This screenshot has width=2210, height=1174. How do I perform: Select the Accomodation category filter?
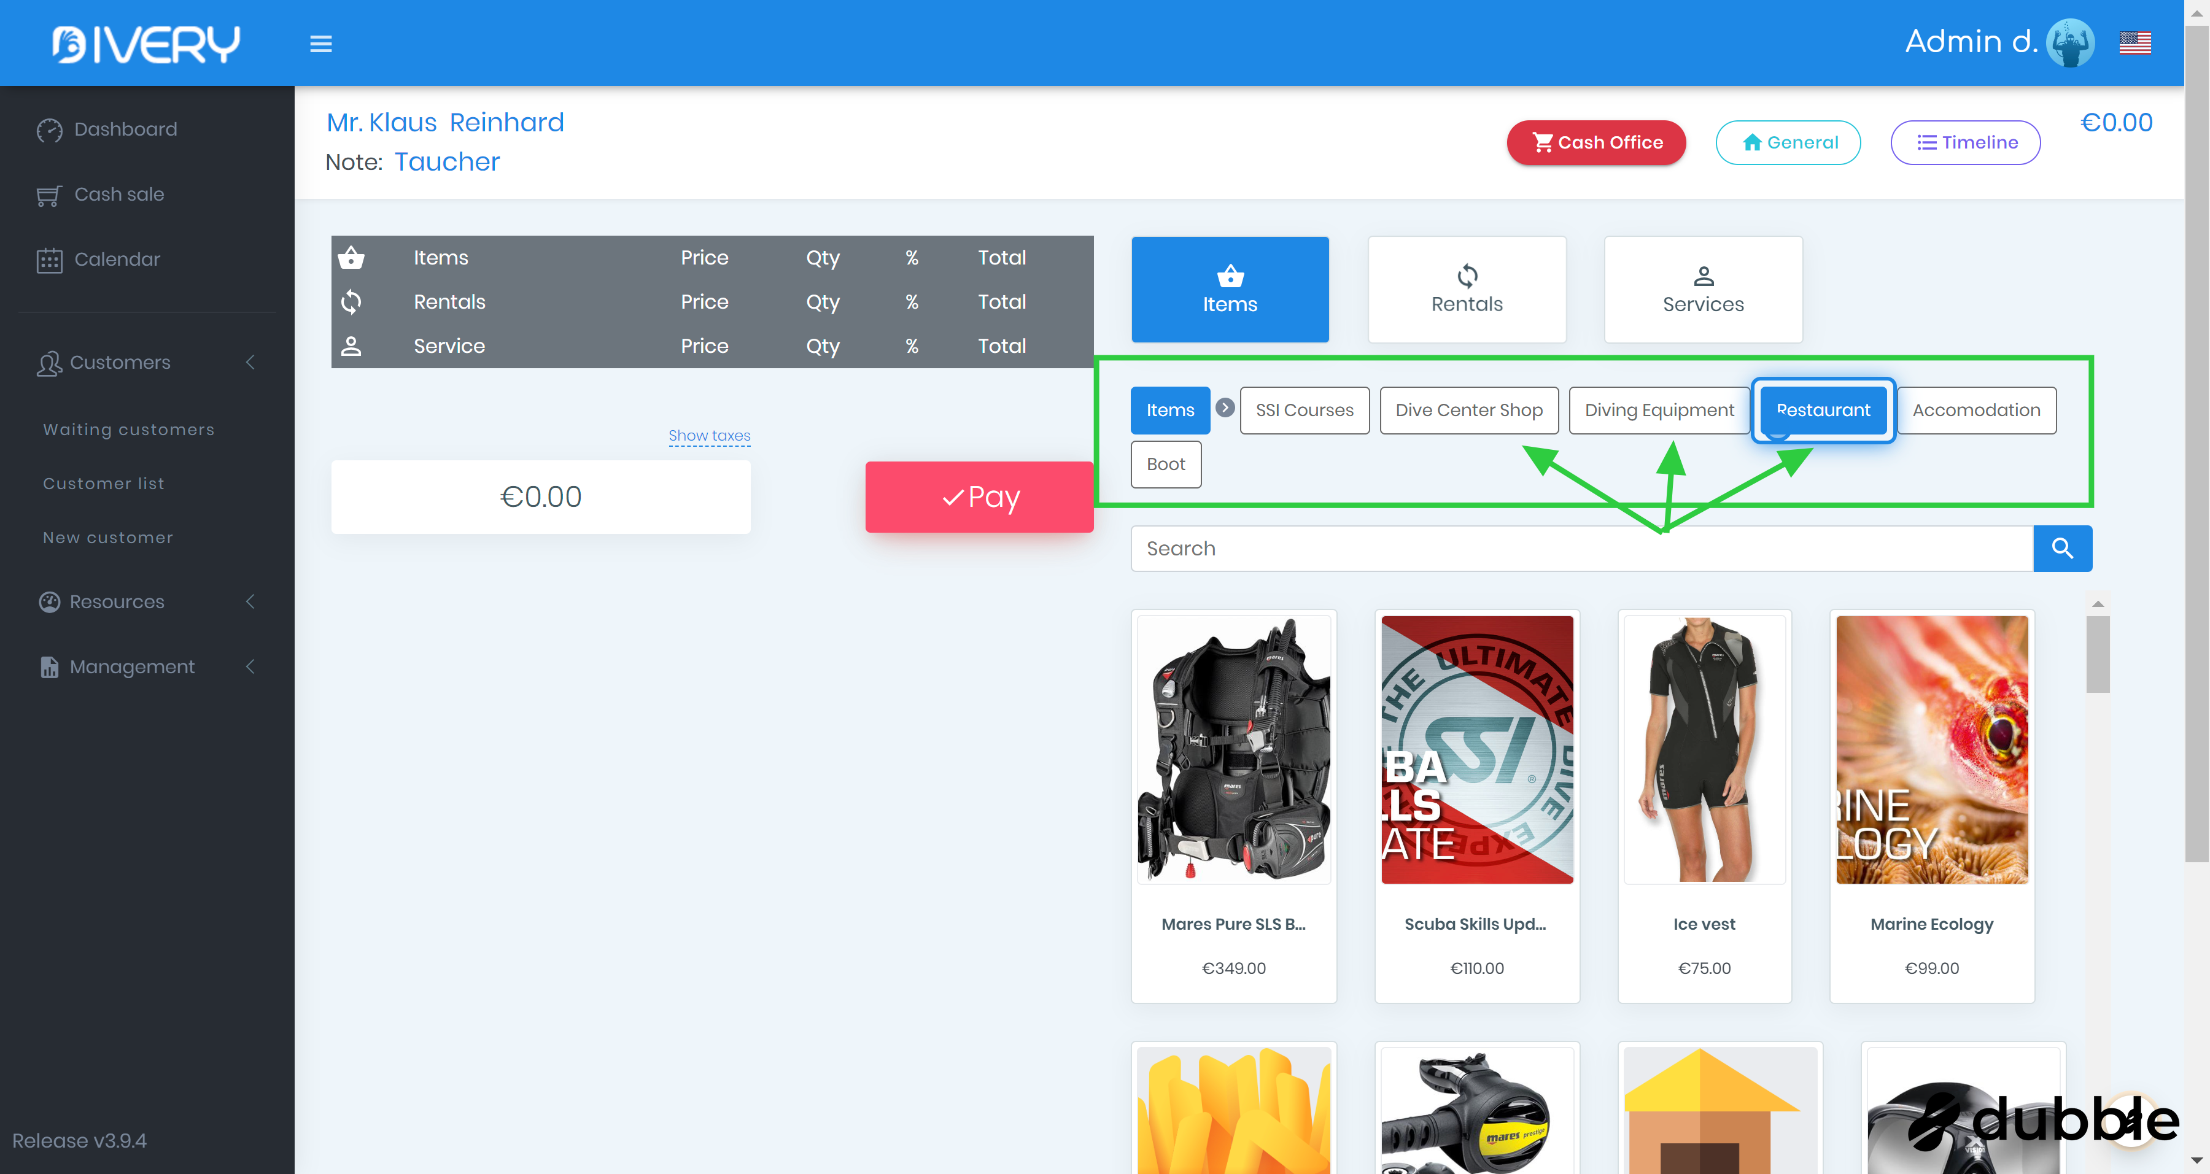point(1975,410)
